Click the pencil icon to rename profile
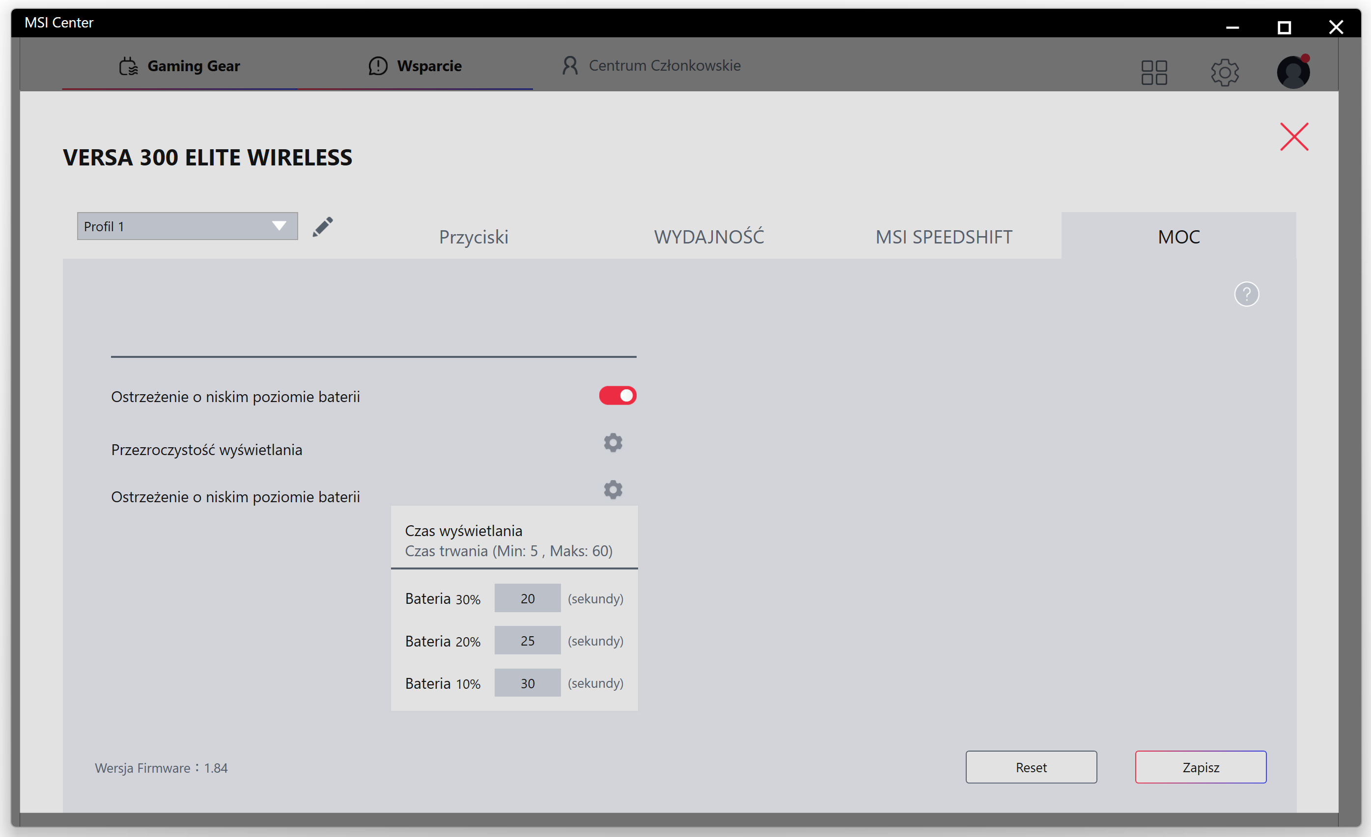The width and height of the screenshot is (1371, 837). [322, 227]
